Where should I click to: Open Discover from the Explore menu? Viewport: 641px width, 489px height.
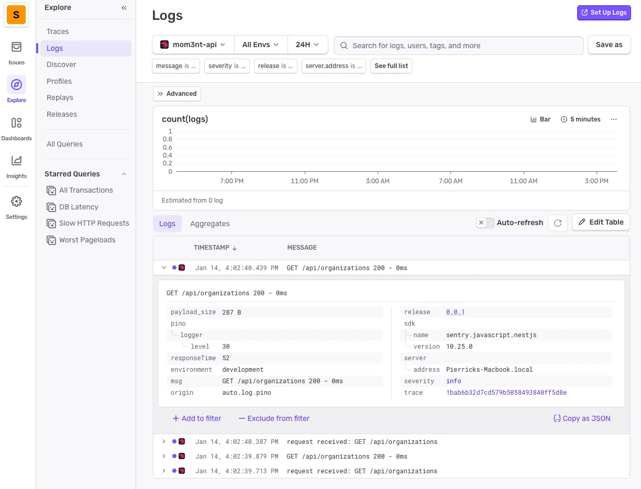(61, 64)
